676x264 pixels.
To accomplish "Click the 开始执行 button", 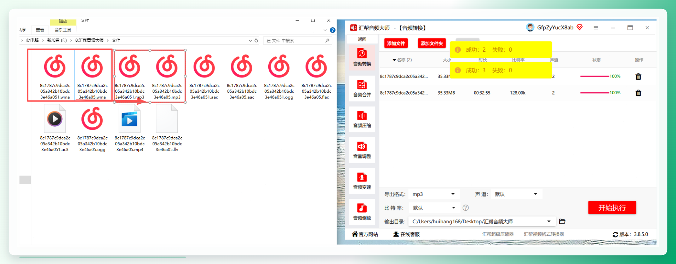I will point(612,208).
